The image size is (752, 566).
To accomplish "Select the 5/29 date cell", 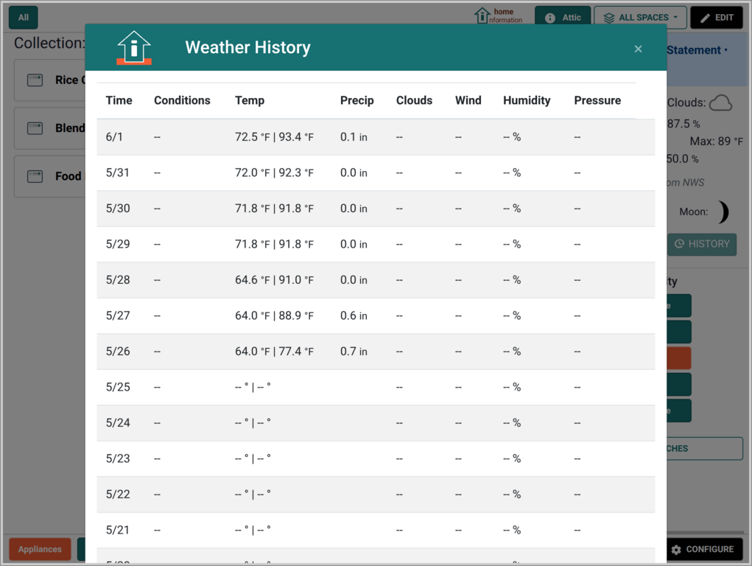I will pyautogui.click(x=118, y=244).
